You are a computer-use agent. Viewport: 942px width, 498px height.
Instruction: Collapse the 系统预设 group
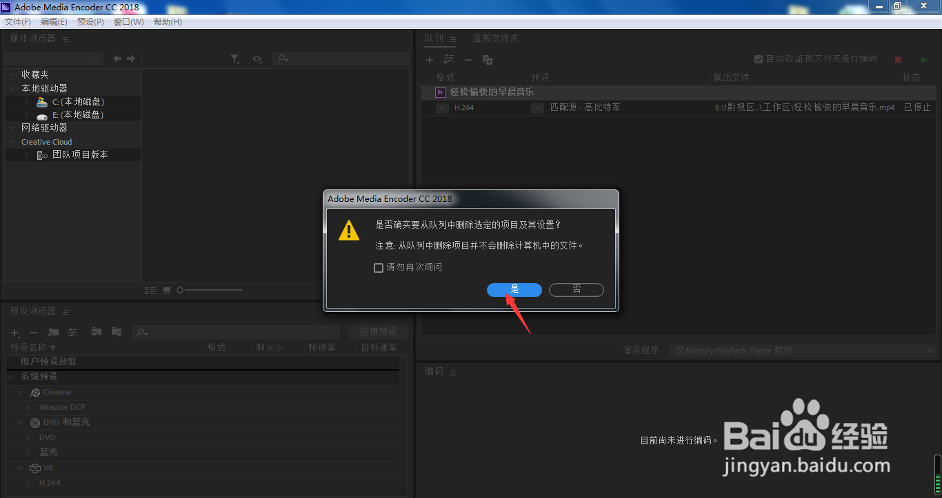11,377
